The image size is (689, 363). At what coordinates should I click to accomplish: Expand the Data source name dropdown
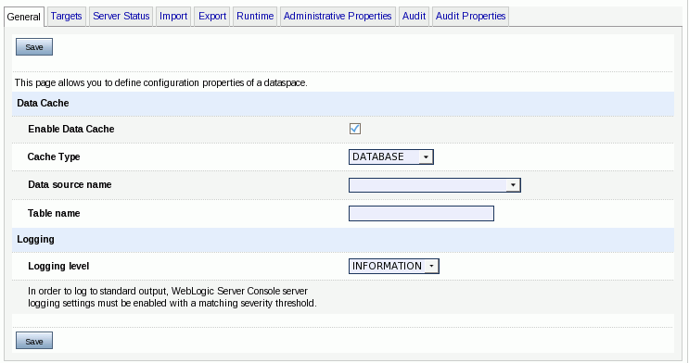(x=435, y=185)
